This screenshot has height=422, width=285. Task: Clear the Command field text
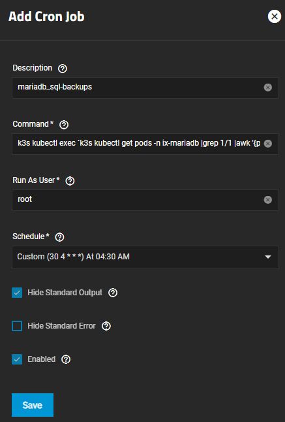coord(268,144)
